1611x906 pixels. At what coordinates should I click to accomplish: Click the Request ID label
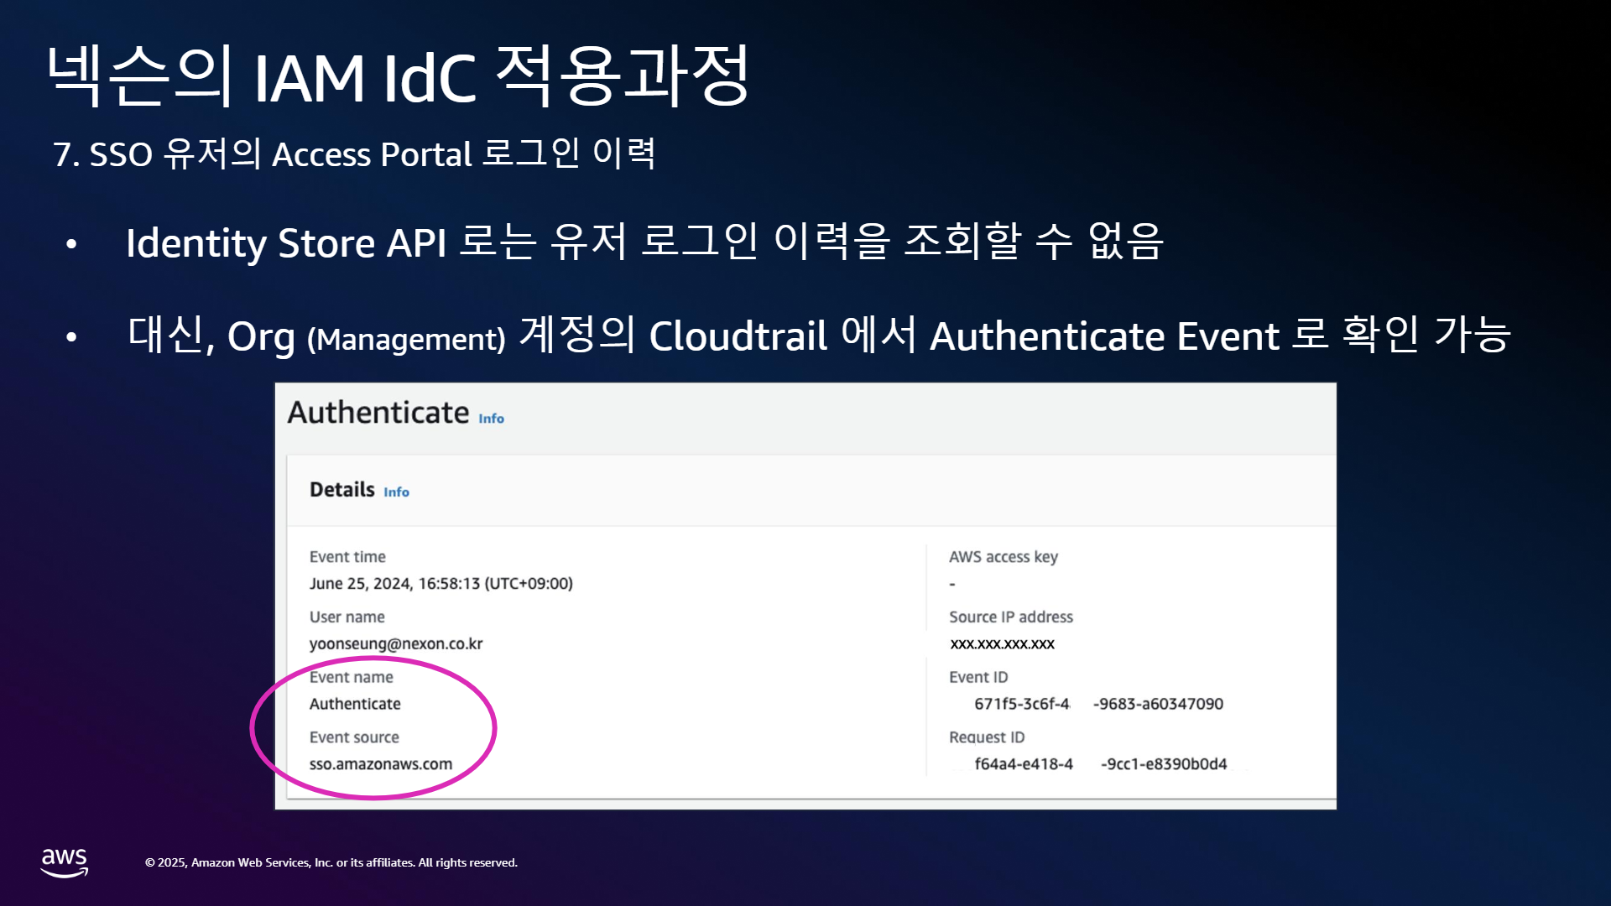(x=987, y=737)
